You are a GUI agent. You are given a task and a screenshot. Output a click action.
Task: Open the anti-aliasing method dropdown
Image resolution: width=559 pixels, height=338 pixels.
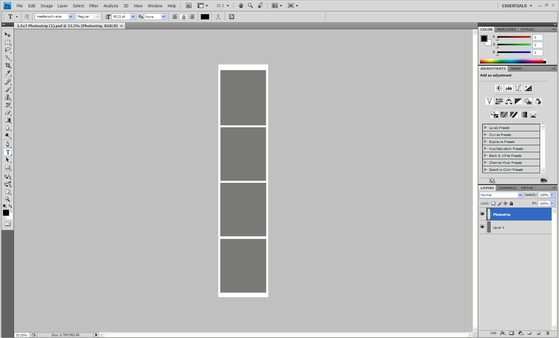point(163,17)
